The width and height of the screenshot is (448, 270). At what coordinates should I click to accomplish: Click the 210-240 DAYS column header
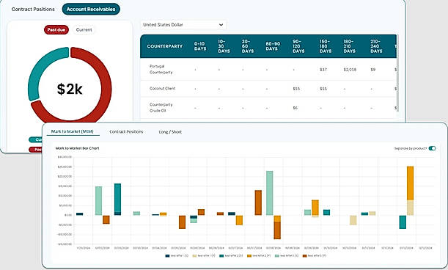click(376, 46)
